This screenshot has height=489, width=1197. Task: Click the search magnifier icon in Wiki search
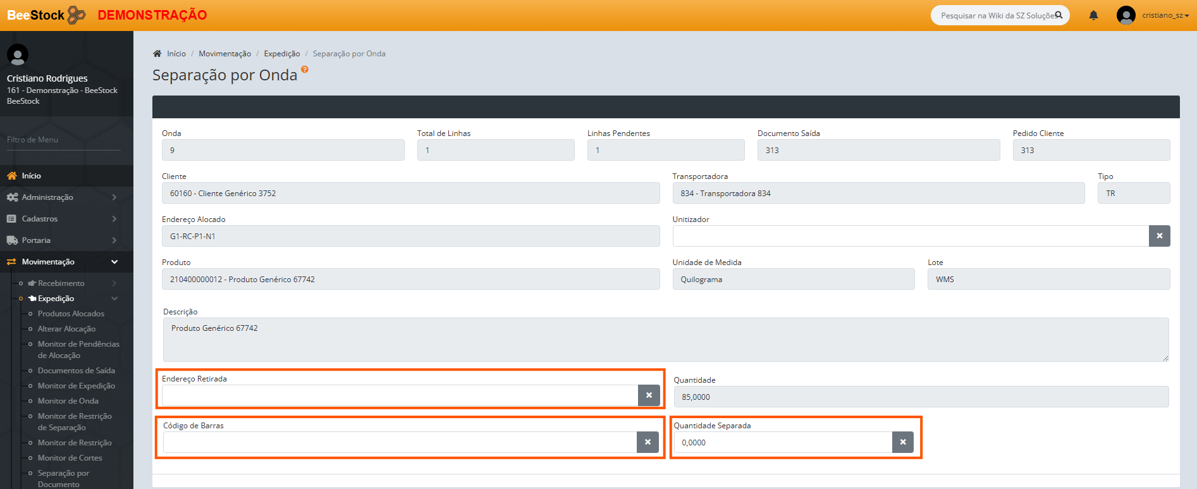tap(1059, 15)
